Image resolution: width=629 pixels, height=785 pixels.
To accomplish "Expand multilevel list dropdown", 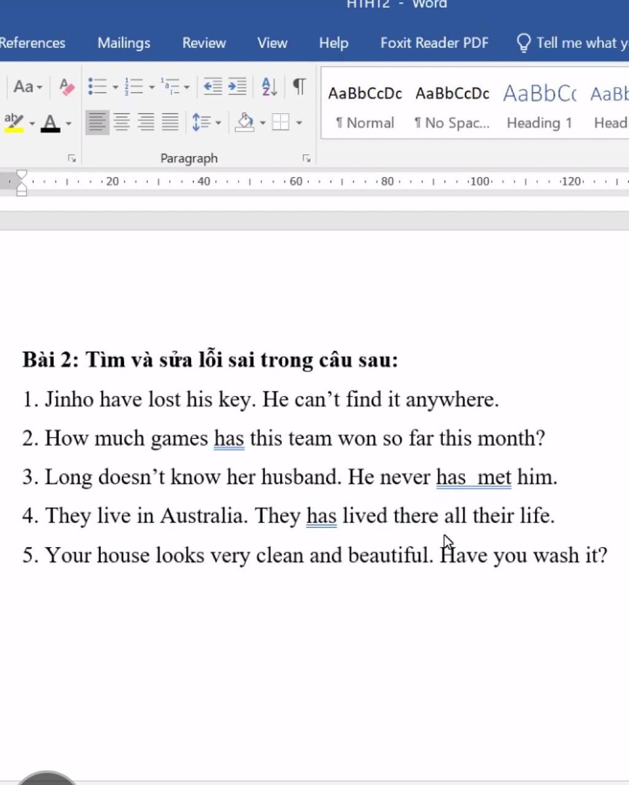I will 187,87.
